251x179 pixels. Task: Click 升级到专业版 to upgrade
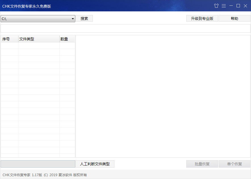pyautogui.click(x=202, y=18)
